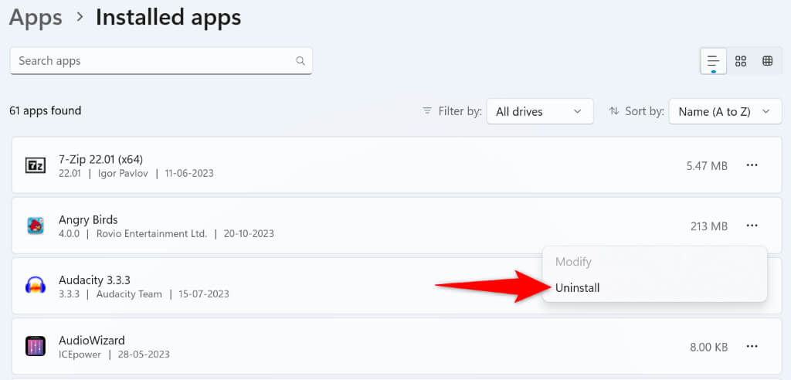Select the AudioWizard app name
This screenshot has height=380, width=791.
click(92, 341)
